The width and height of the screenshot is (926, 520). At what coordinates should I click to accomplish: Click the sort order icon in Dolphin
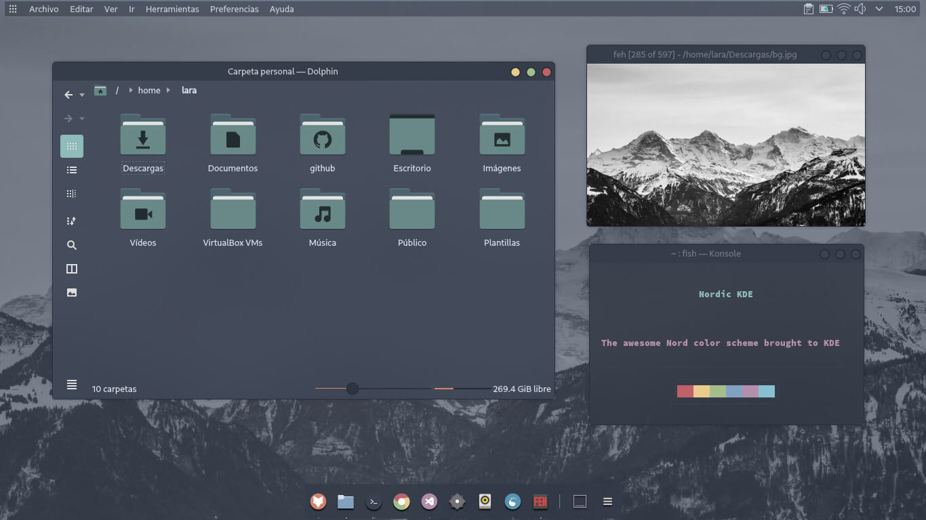[72, 221]
